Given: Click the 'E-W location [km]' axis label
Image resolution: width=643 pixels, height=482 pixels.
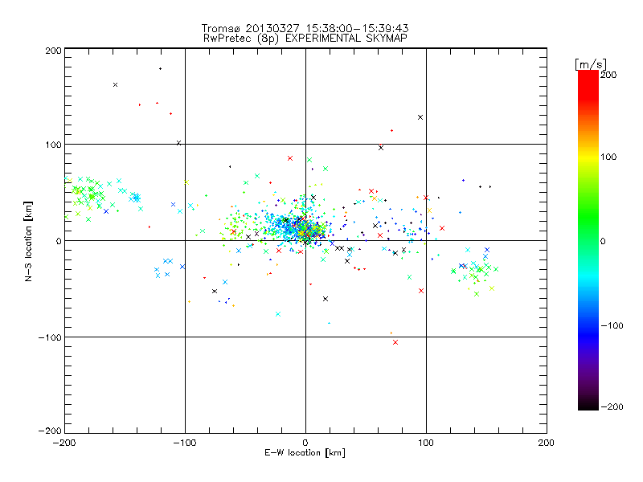Looking at the screenshot, I should pyautogui.click(x=305, y=453).
